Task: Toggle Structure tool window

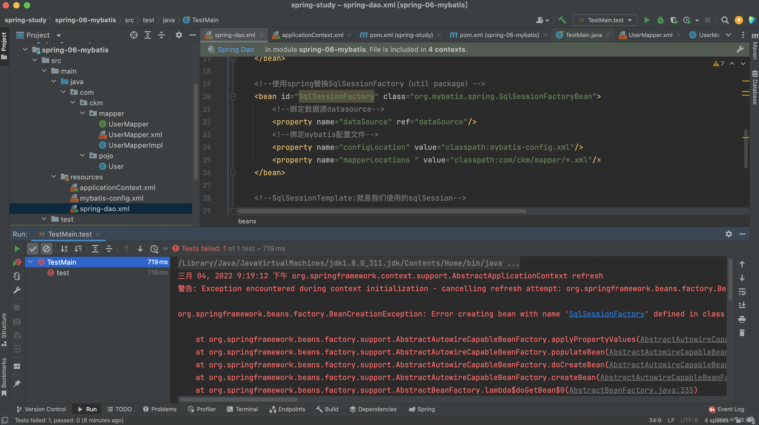Action: pos(4,329)
